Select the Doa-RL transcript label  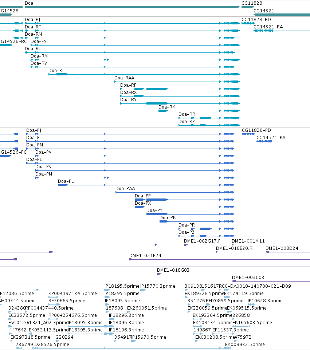click(x=56, y=71)
